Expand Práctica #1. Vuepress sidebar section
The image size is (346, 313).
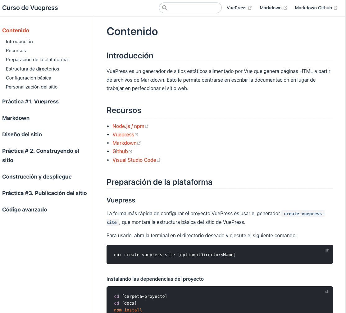click(30, 102)
